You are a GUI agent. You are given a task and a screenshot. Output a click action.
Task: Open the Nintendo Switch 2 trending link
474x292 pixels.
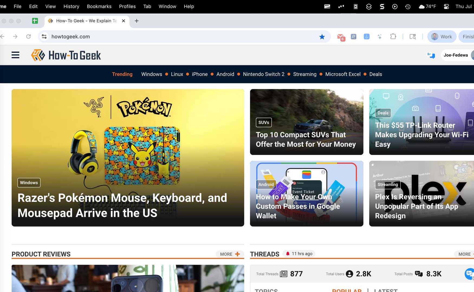(x=264, y=74)
